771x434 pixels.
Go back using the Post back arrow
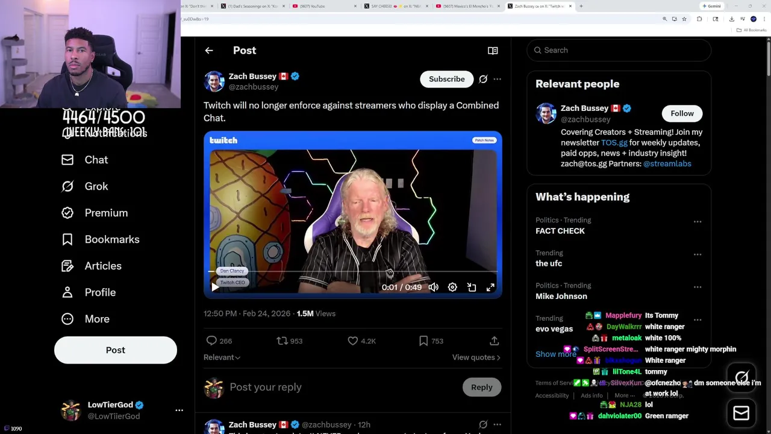tap(209, 51)
